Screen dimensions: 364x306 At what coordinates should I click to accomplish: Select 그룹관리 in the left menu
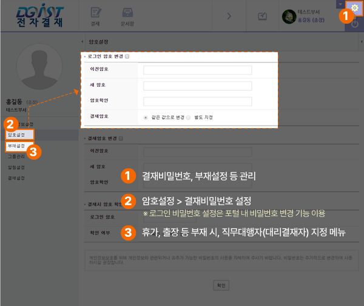[x=16, y=157]
